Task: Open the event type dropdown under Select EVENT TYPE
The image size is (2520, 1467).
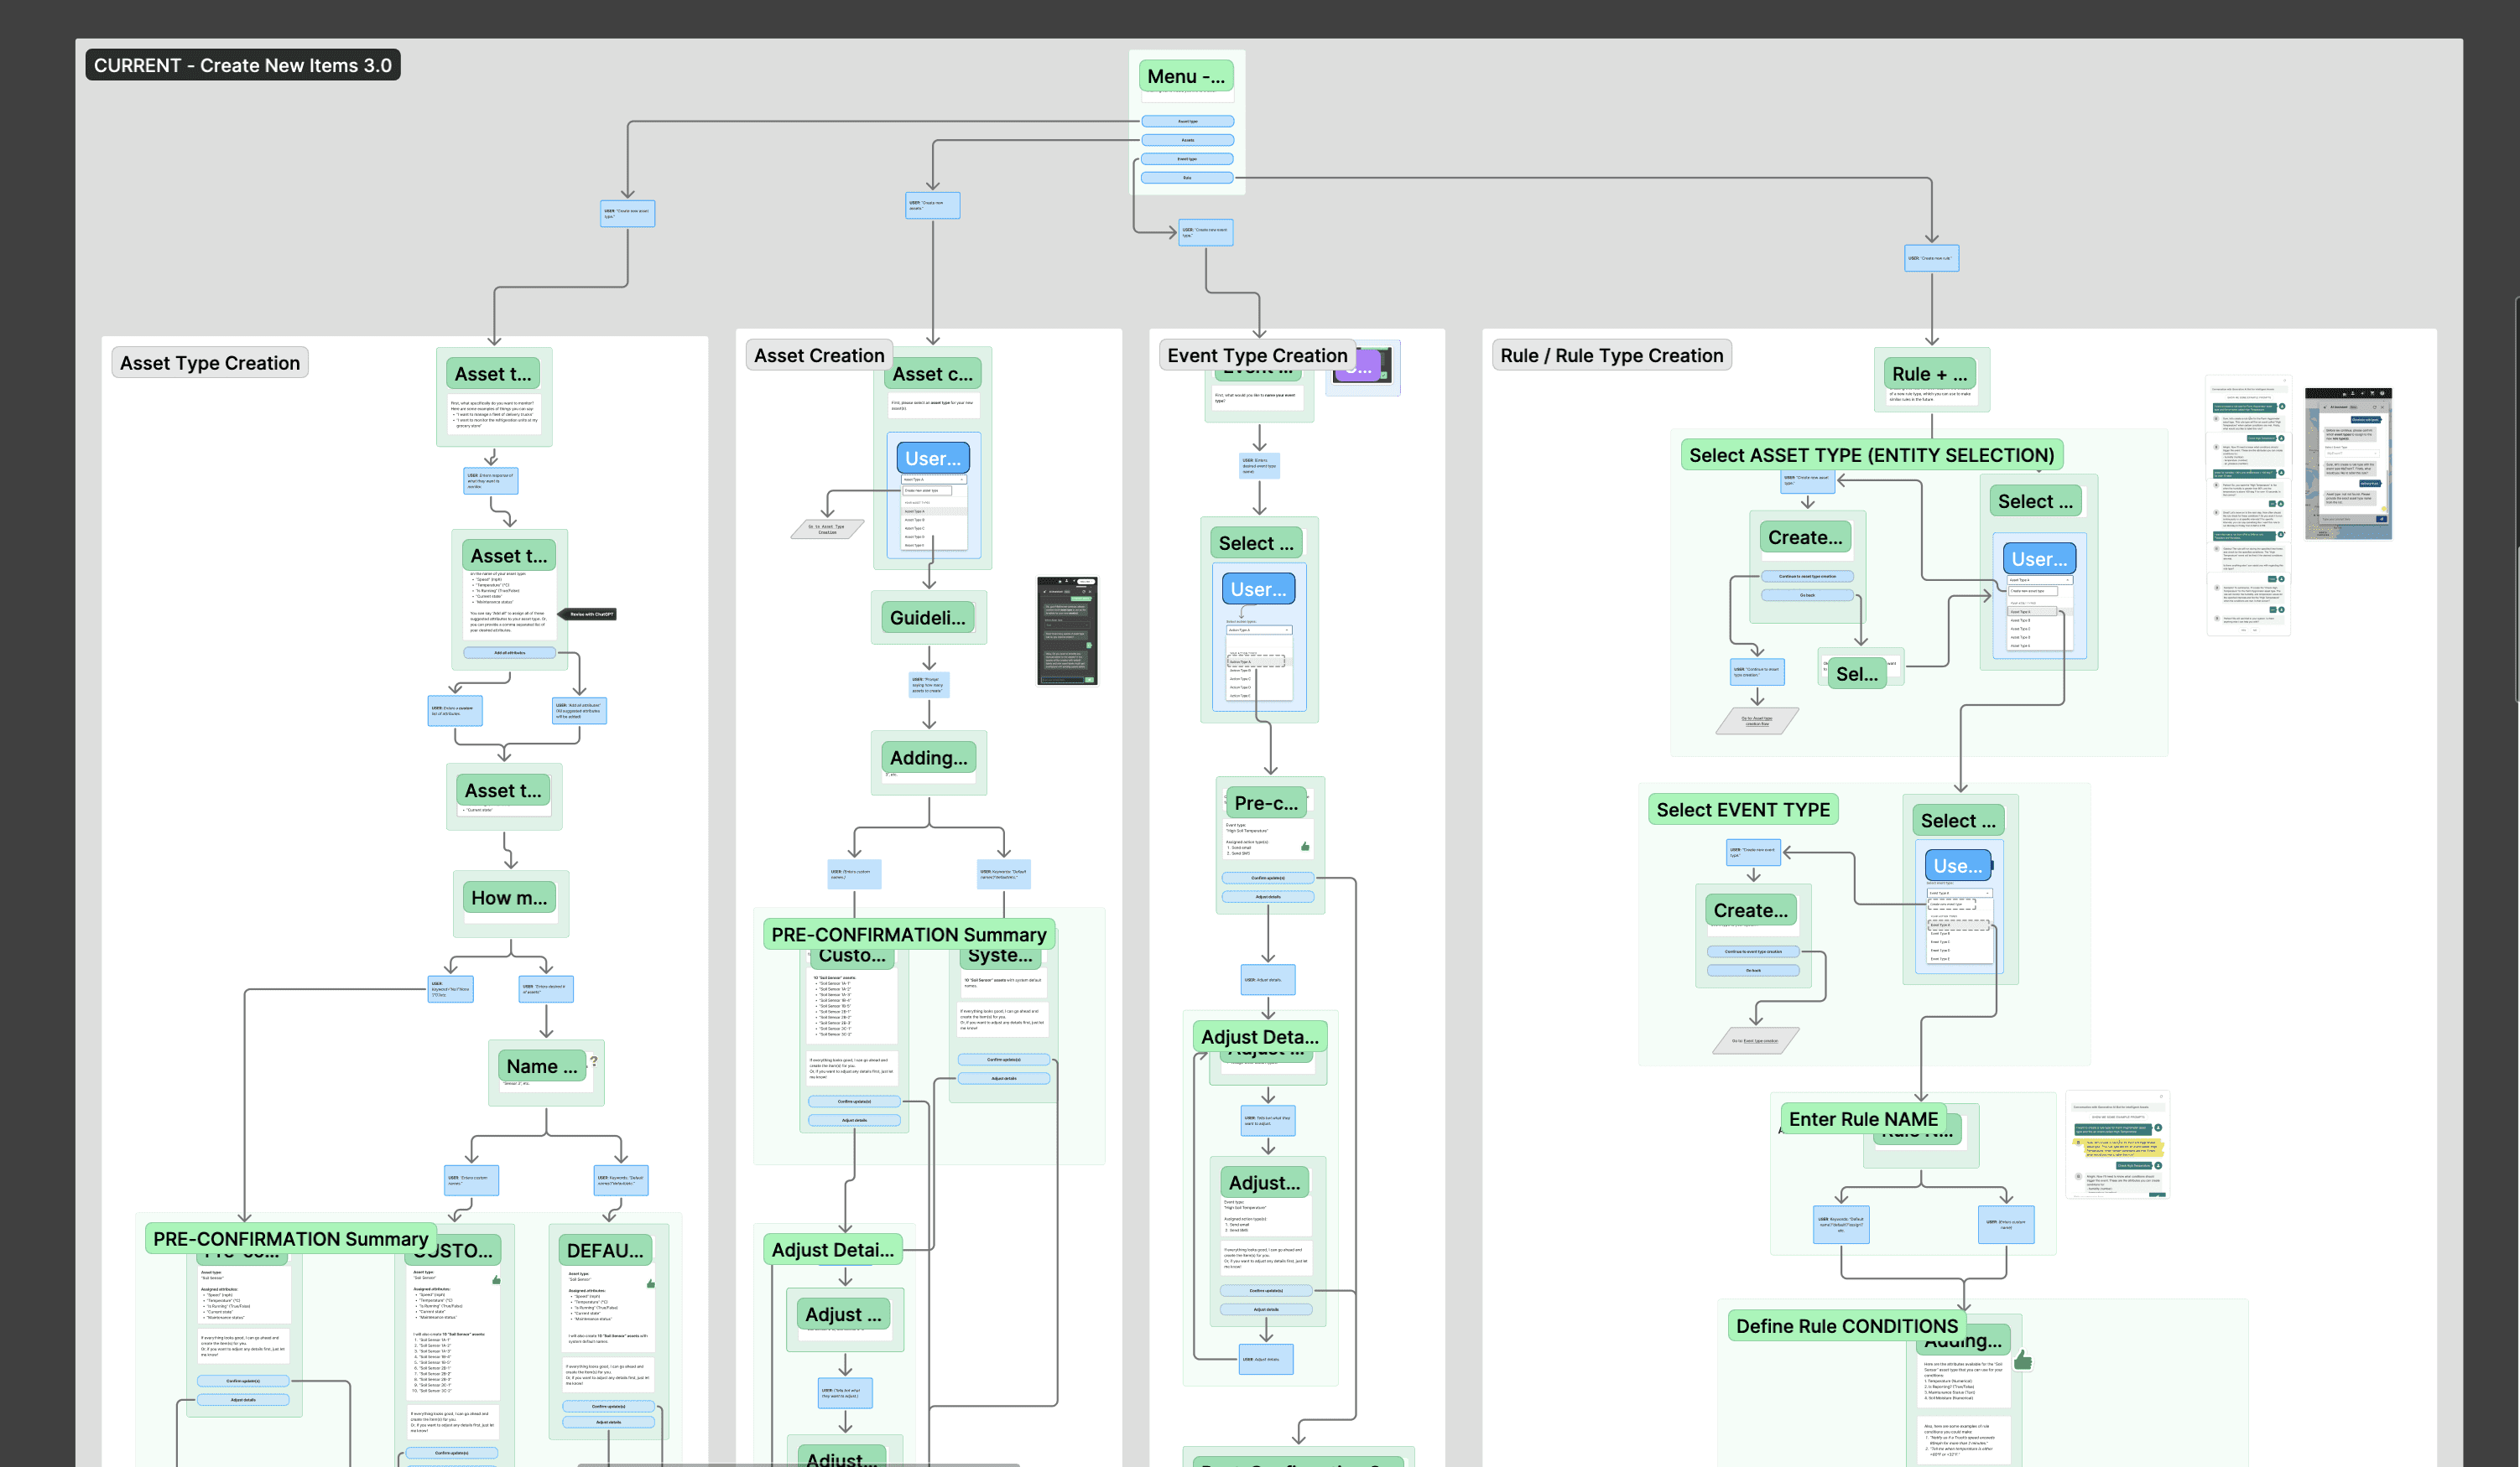Action: (x=1958, y=893)
